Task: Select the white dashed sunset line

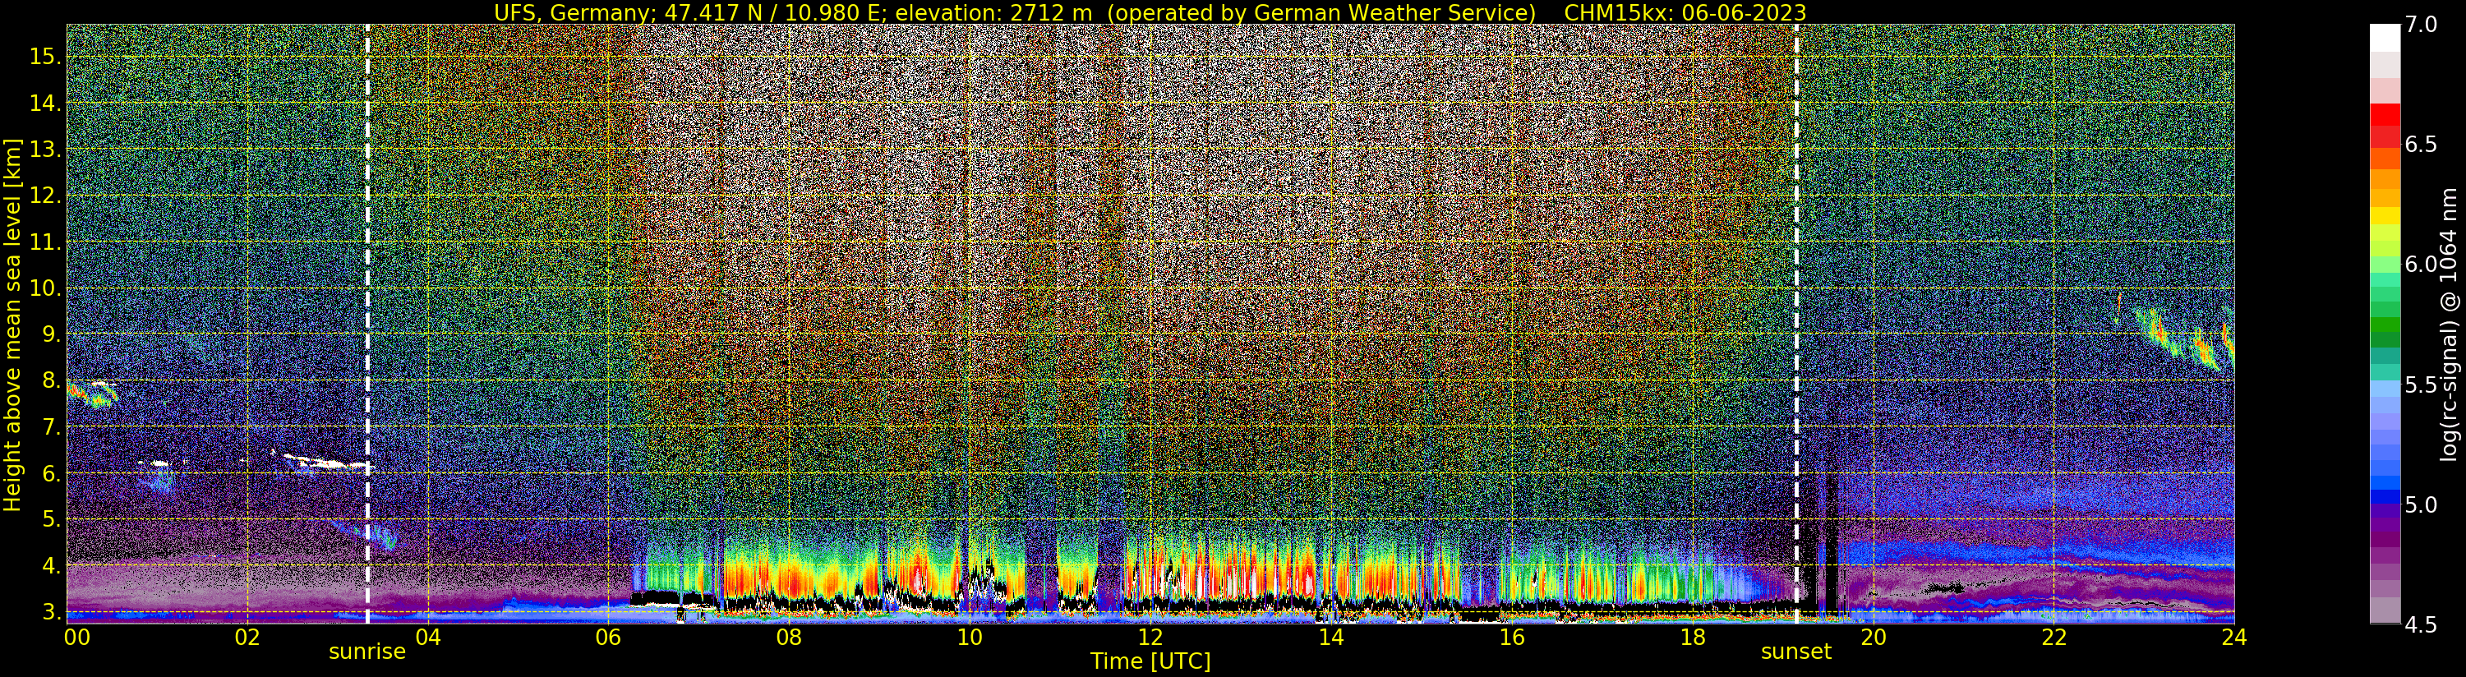Action: click(x=1796, y=325)
